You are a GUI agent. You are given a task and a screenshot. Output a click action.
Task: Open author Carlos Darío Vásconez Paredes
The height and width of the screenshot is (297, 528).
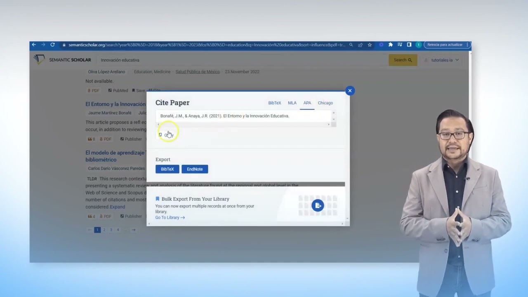pos(116,168)
